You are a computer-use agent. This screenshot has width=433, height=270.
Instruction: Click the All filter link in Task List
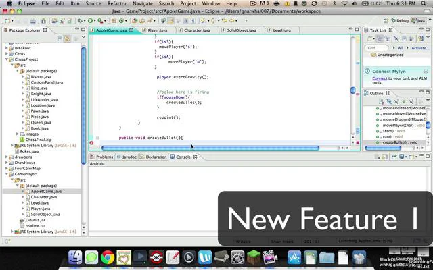[400, 48]
